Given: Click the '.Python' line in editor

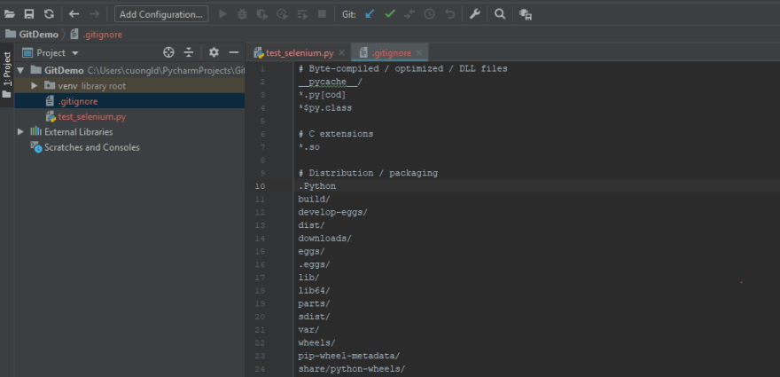Looking at the screenshot, I should pos(317,186).
